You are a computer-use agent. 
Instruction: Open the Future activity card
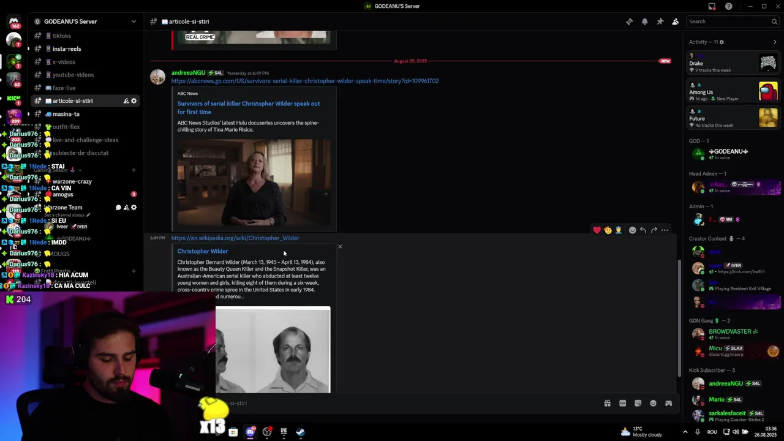pos(733,118)
